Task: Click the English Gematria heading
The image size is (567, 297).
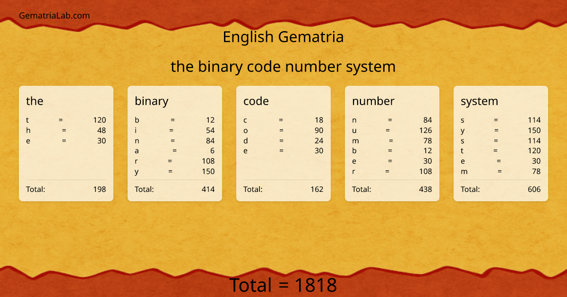Action: tap(283, 37)
